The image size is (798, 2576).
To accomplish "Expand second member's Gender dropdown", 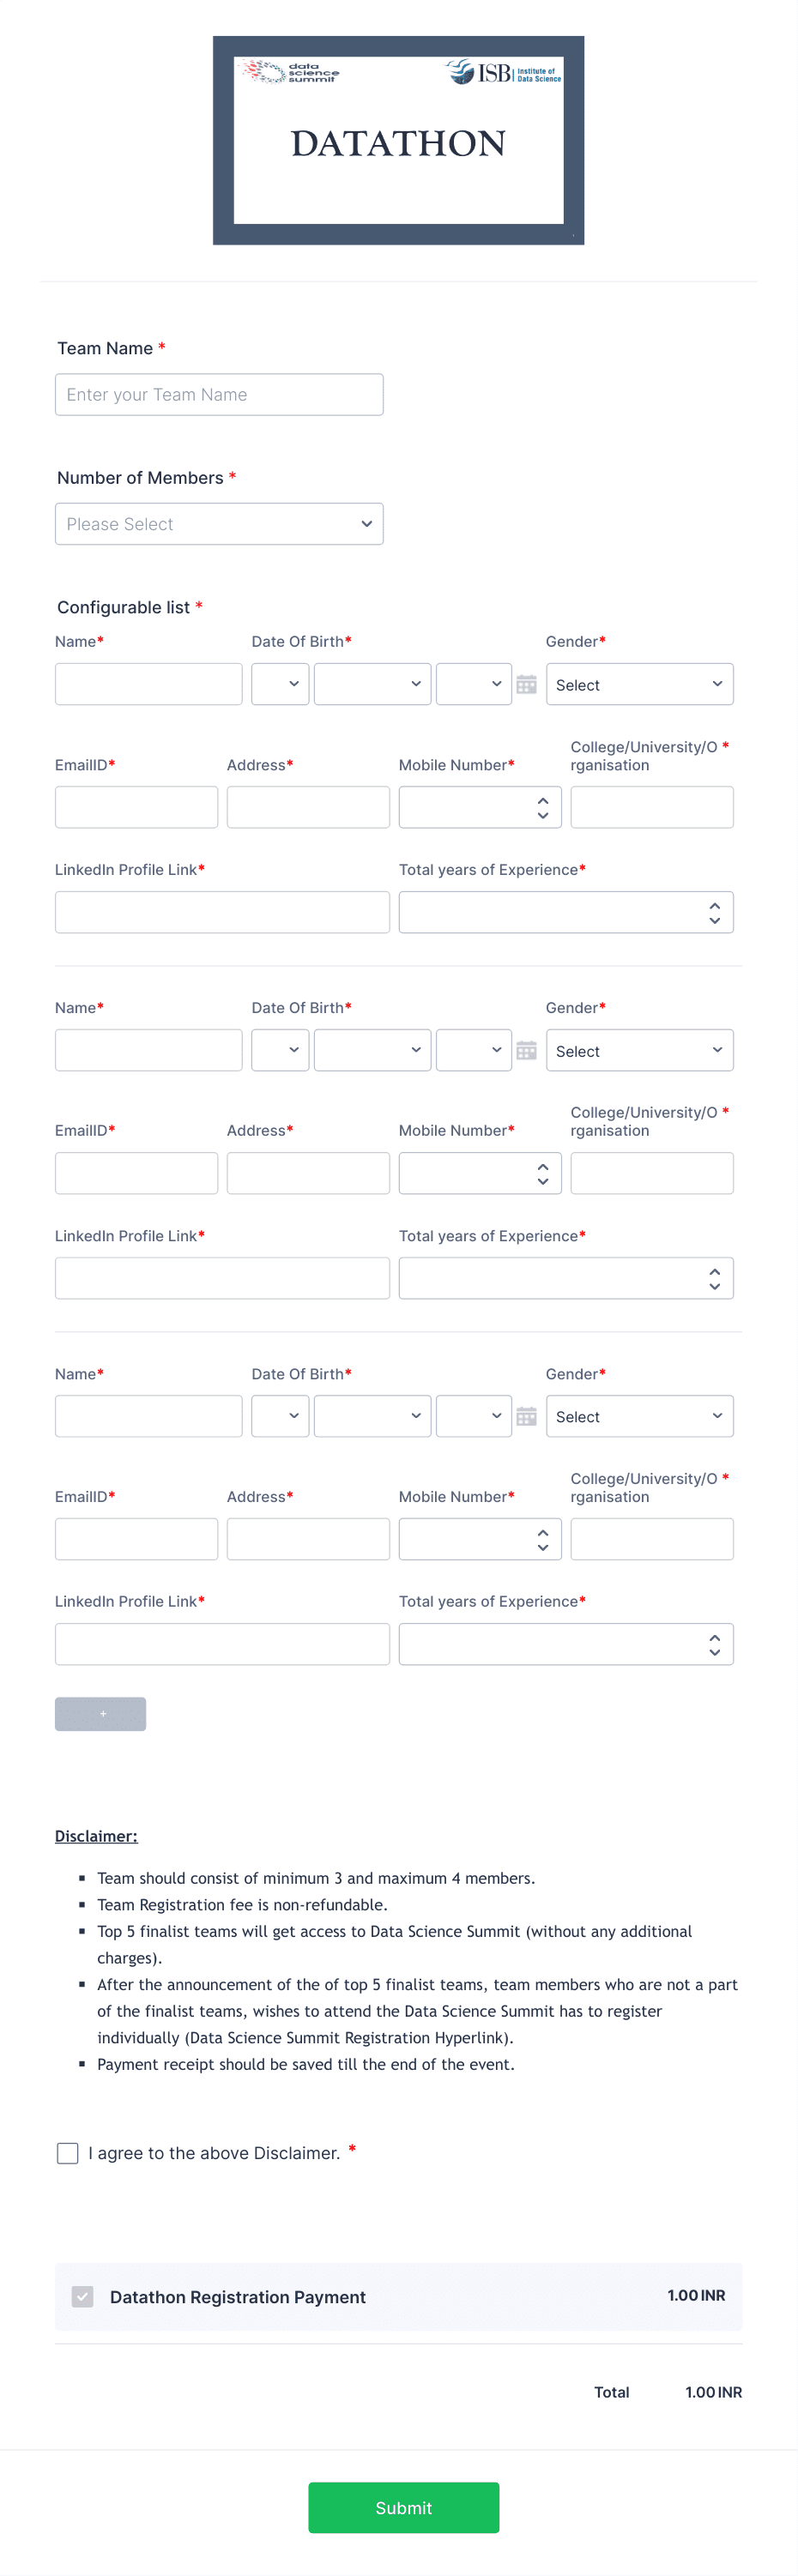I will [x=639, y=1051].
